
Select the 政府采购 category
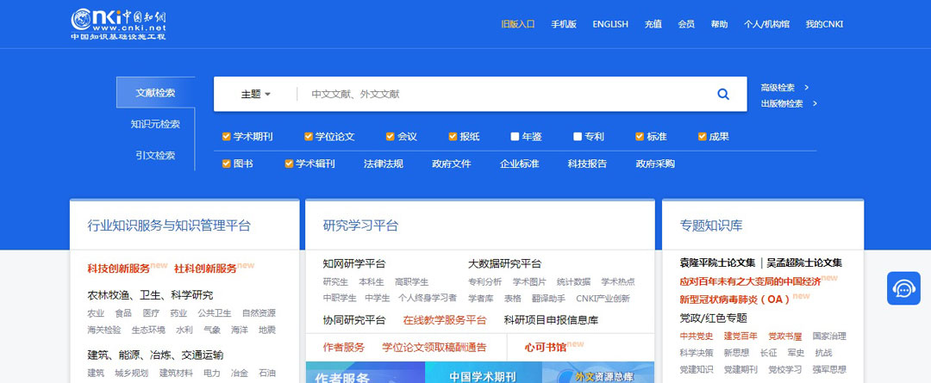point(655,164)
